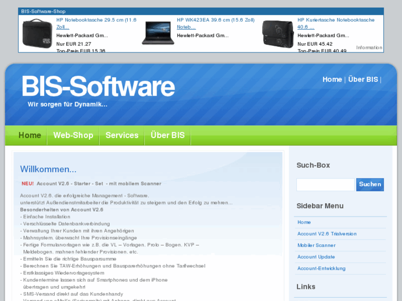Open Über BIS link in the header's top right
This screenshot has height=301, width=402.
(x=363, y=80)
